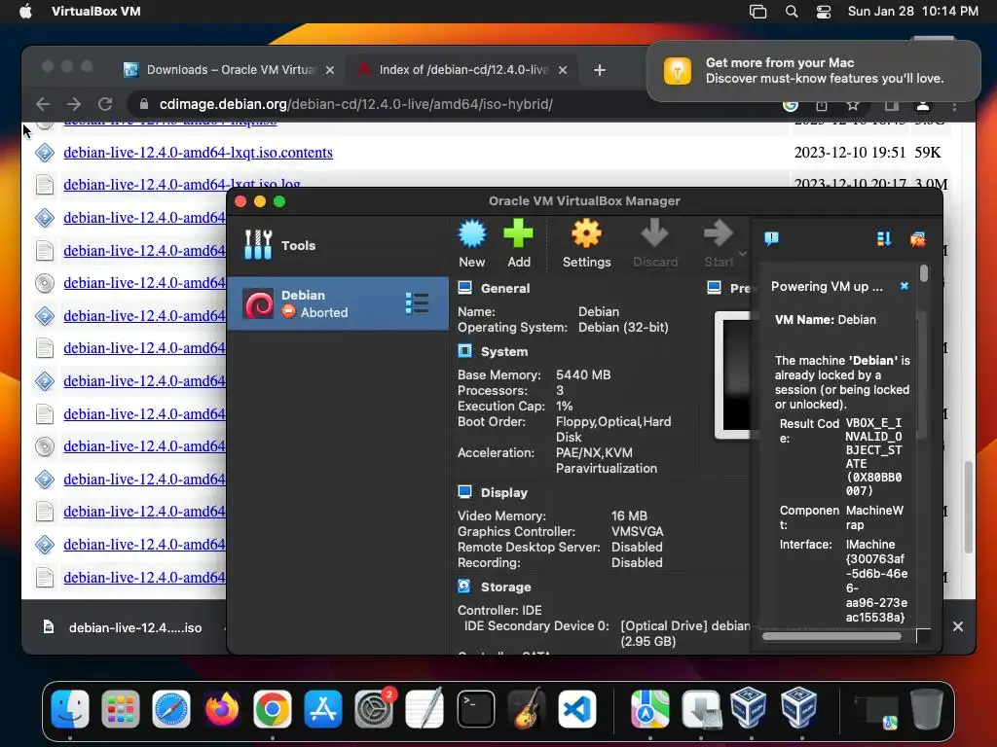This screenshot has width=997, height=747.
Task: Click the Discard arrow icon
Action: coord(654,233)
